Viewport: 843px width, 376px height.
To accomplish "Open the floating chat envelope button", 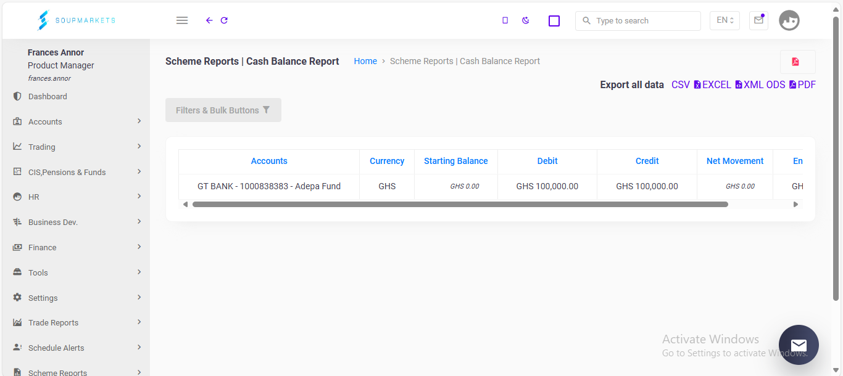I will (799, 345).
